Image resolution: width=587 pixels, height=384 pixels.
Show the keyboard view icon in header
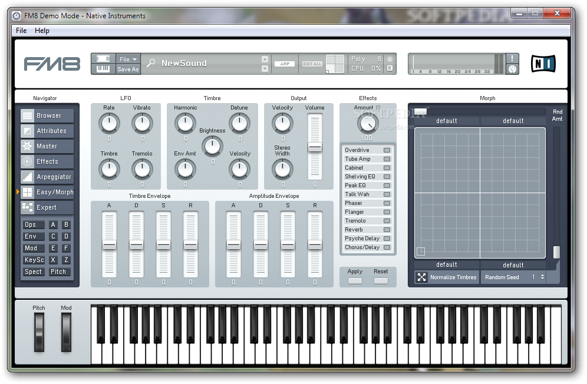pyautogui.click(x=103, y=69)
